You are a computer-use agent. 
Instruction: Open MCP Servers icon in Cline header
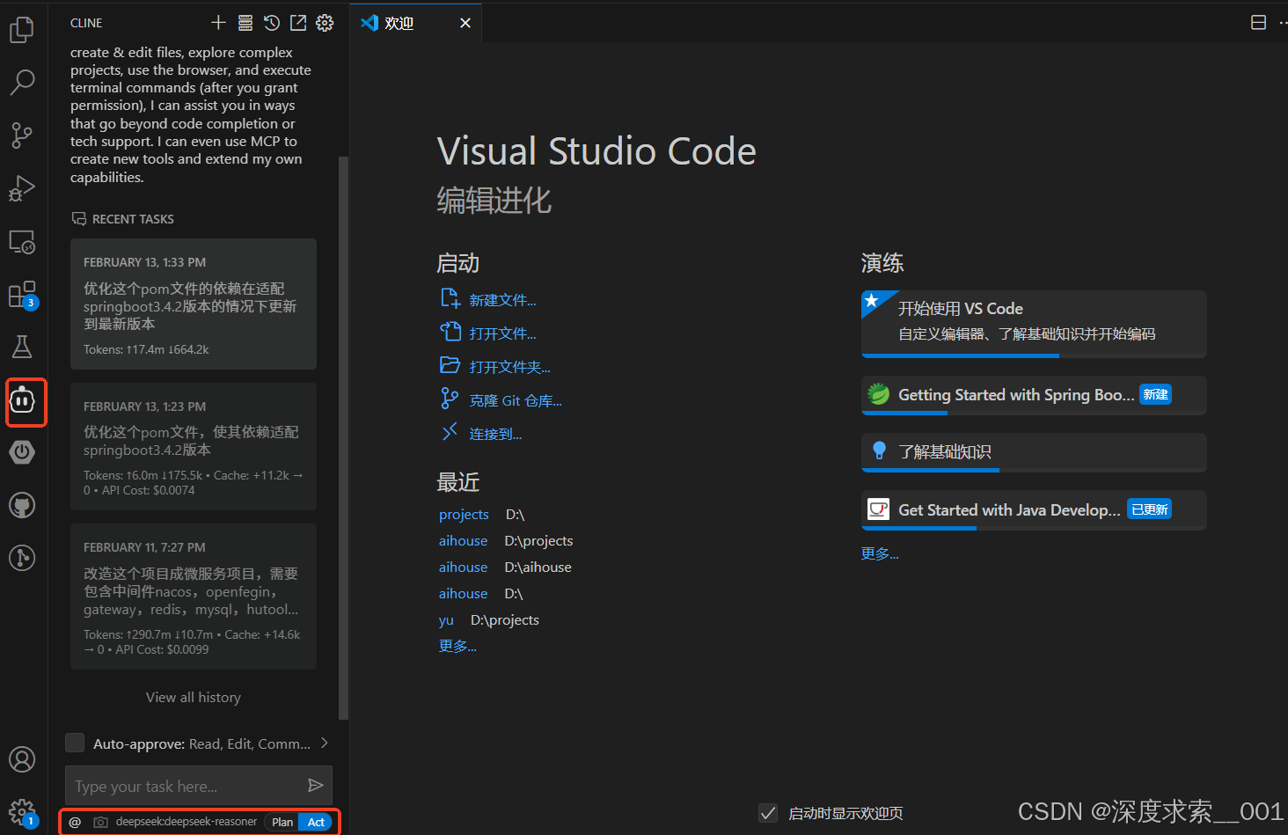245,23
